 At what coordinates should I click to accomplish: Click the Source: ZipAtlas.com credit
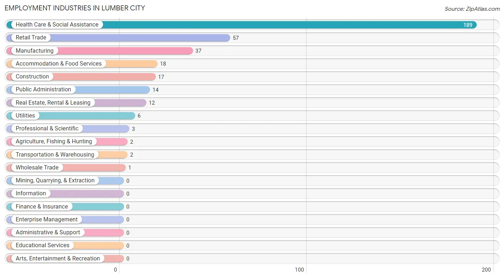pos(472,9)
